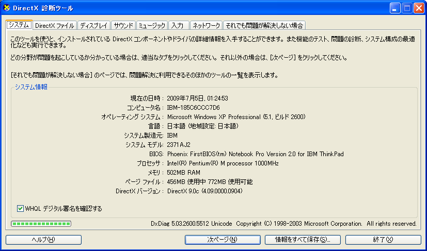Image resolution: width=427 pixels, height=251 pixels.
Task: Click the Phoenix FirstBIOS BIOS text
Action: (256, 154)
